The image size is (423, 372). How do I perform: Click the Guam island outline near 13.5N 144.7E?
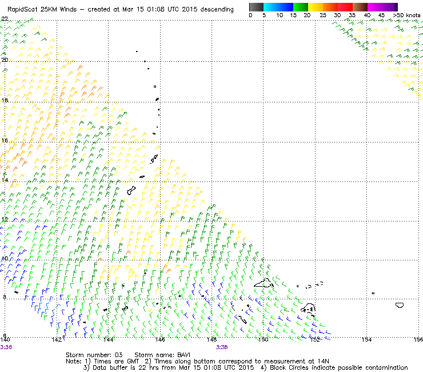coord(131,191)
